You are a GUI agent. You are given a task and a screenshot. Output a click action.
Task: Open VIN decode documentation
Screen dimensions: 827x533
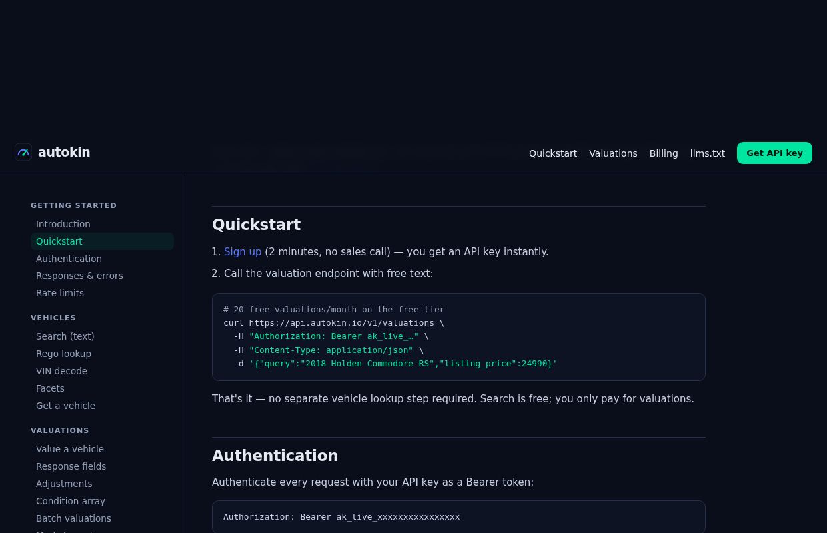(102, 371)
